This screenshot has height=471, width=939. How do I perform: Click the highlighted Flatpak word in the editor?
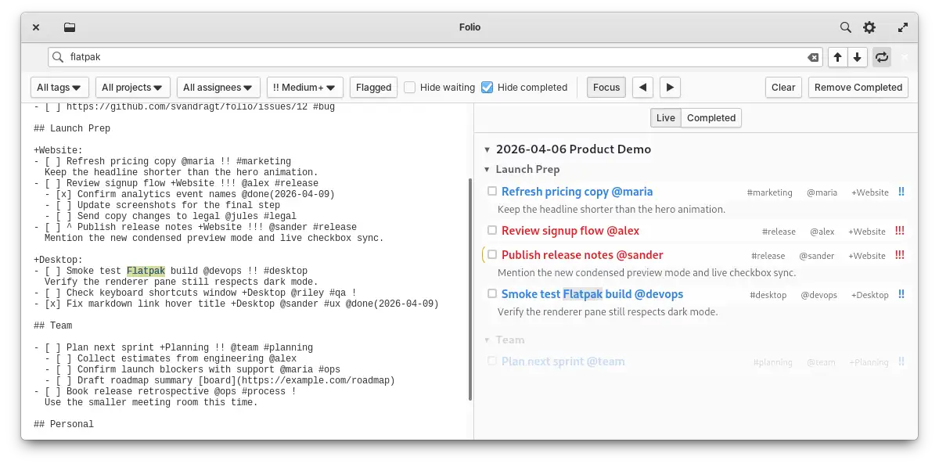point(146,271)
